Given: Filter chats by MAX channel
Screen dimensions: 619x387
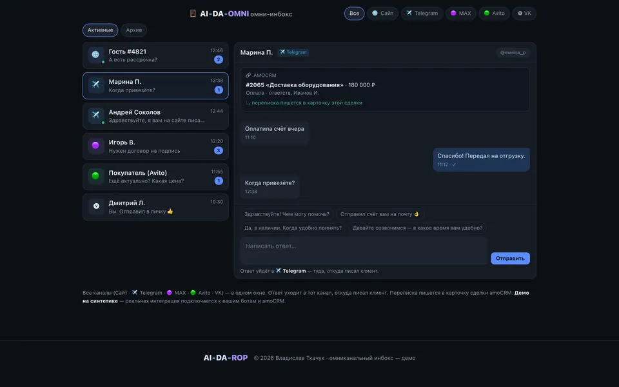Looking at the screenshot, I should [x=460, y=14].
